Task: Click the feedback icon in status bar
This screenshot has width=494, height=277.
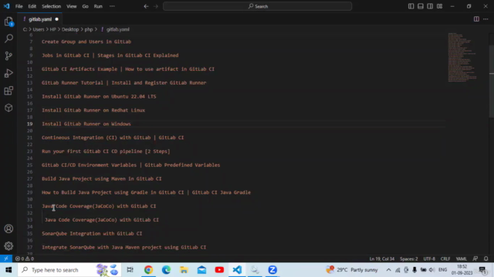Action: (x=475, y=259)
